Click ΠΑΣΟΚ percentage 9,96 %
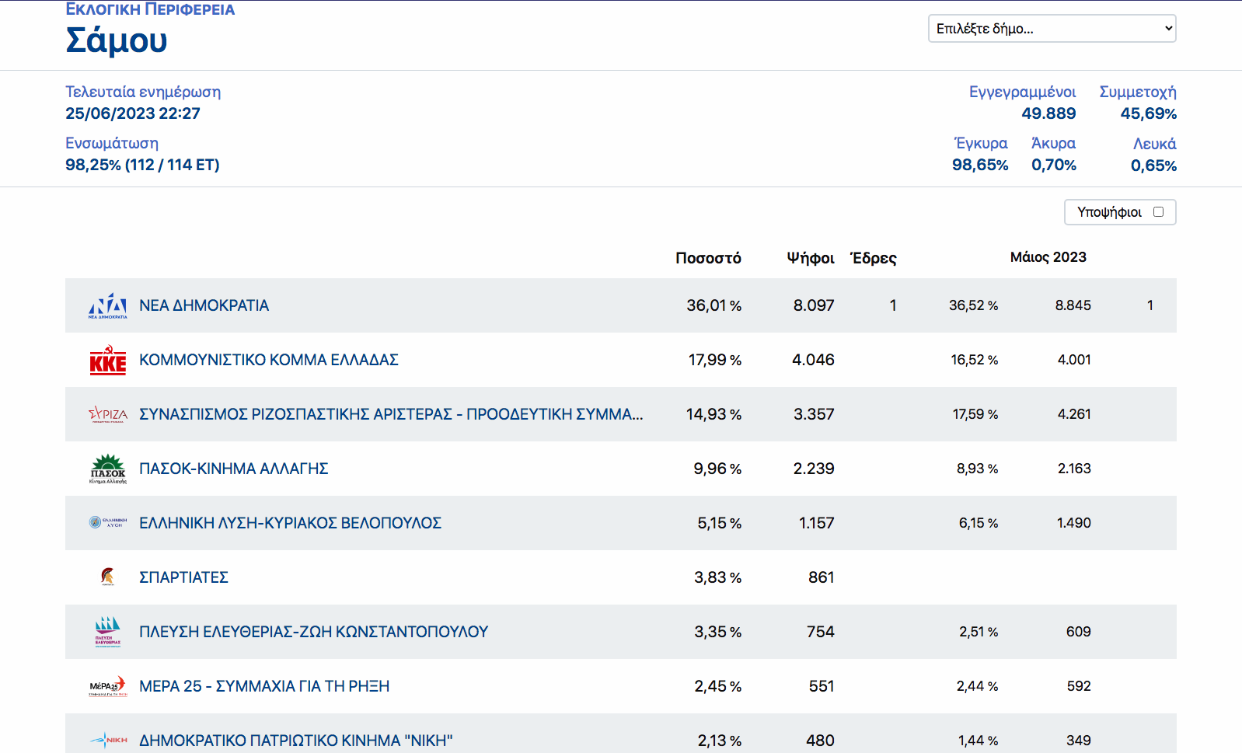Viewport: 1242px width, 753px height. point(717,469)
